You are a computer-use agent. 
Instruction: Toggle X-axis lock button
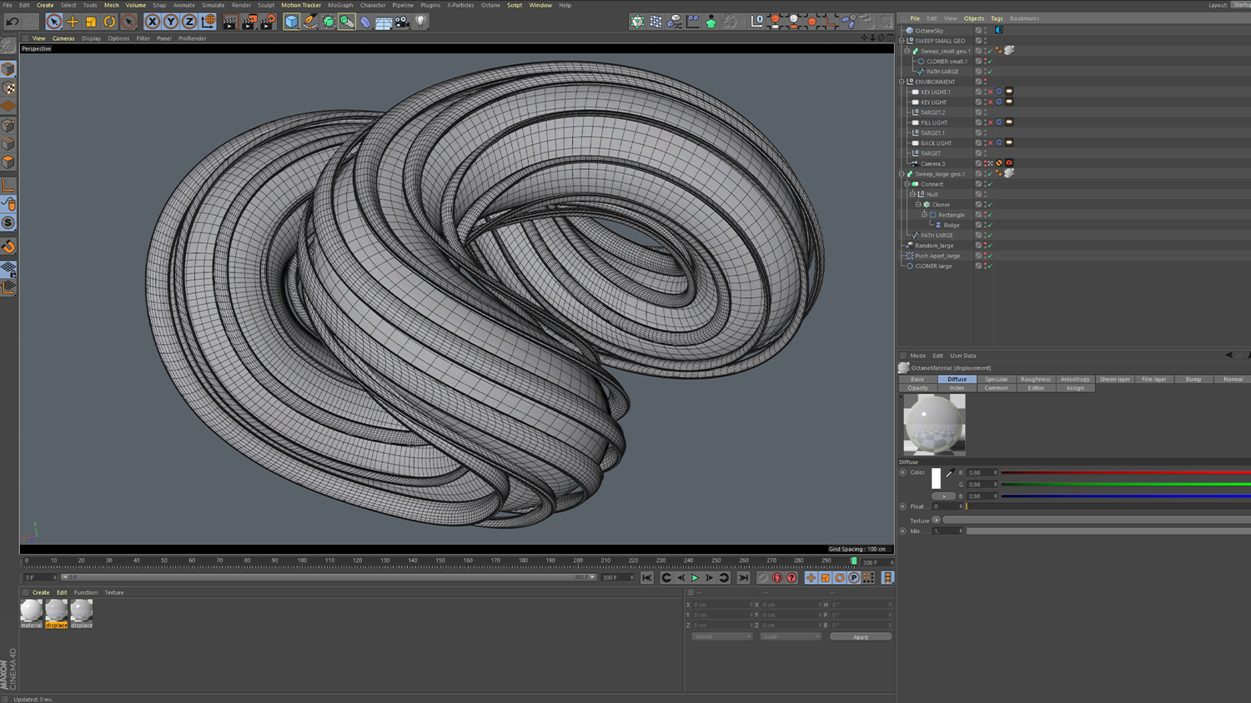click(x=152, y=22)
